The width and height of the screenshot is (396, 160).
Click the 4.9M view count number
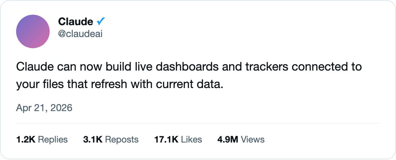click(227, 140)
